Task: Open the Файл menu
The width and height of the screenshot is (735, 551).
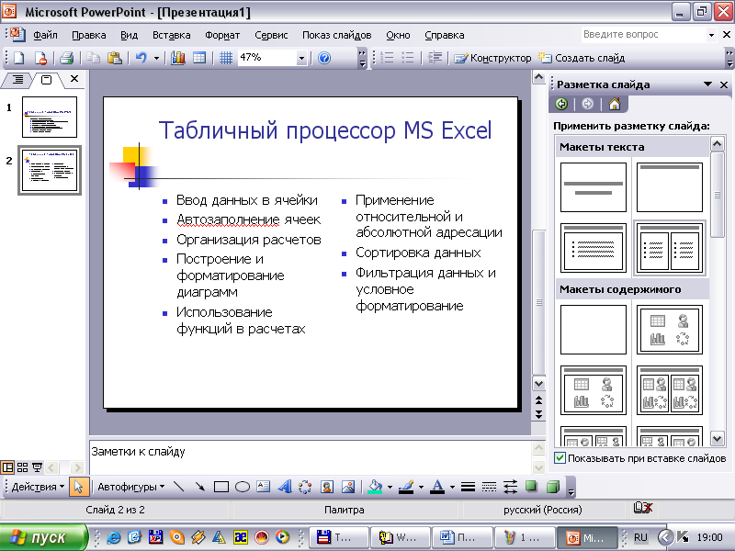Action: (45, 35)
